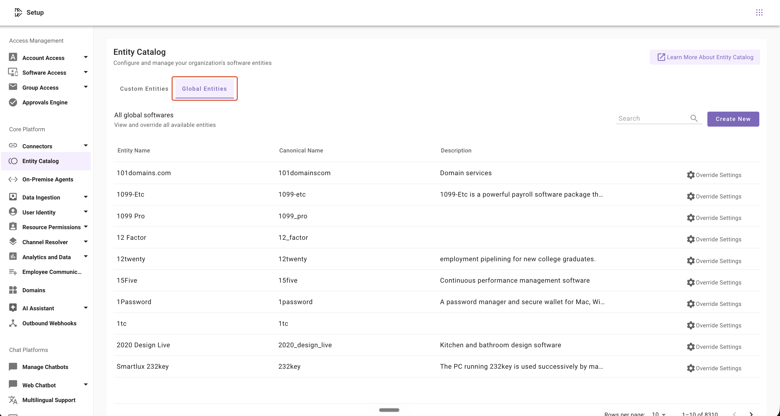This screenshot has height=416, width=780.
Task: Click the Canonical Name column header
Action: click(301, 150)
